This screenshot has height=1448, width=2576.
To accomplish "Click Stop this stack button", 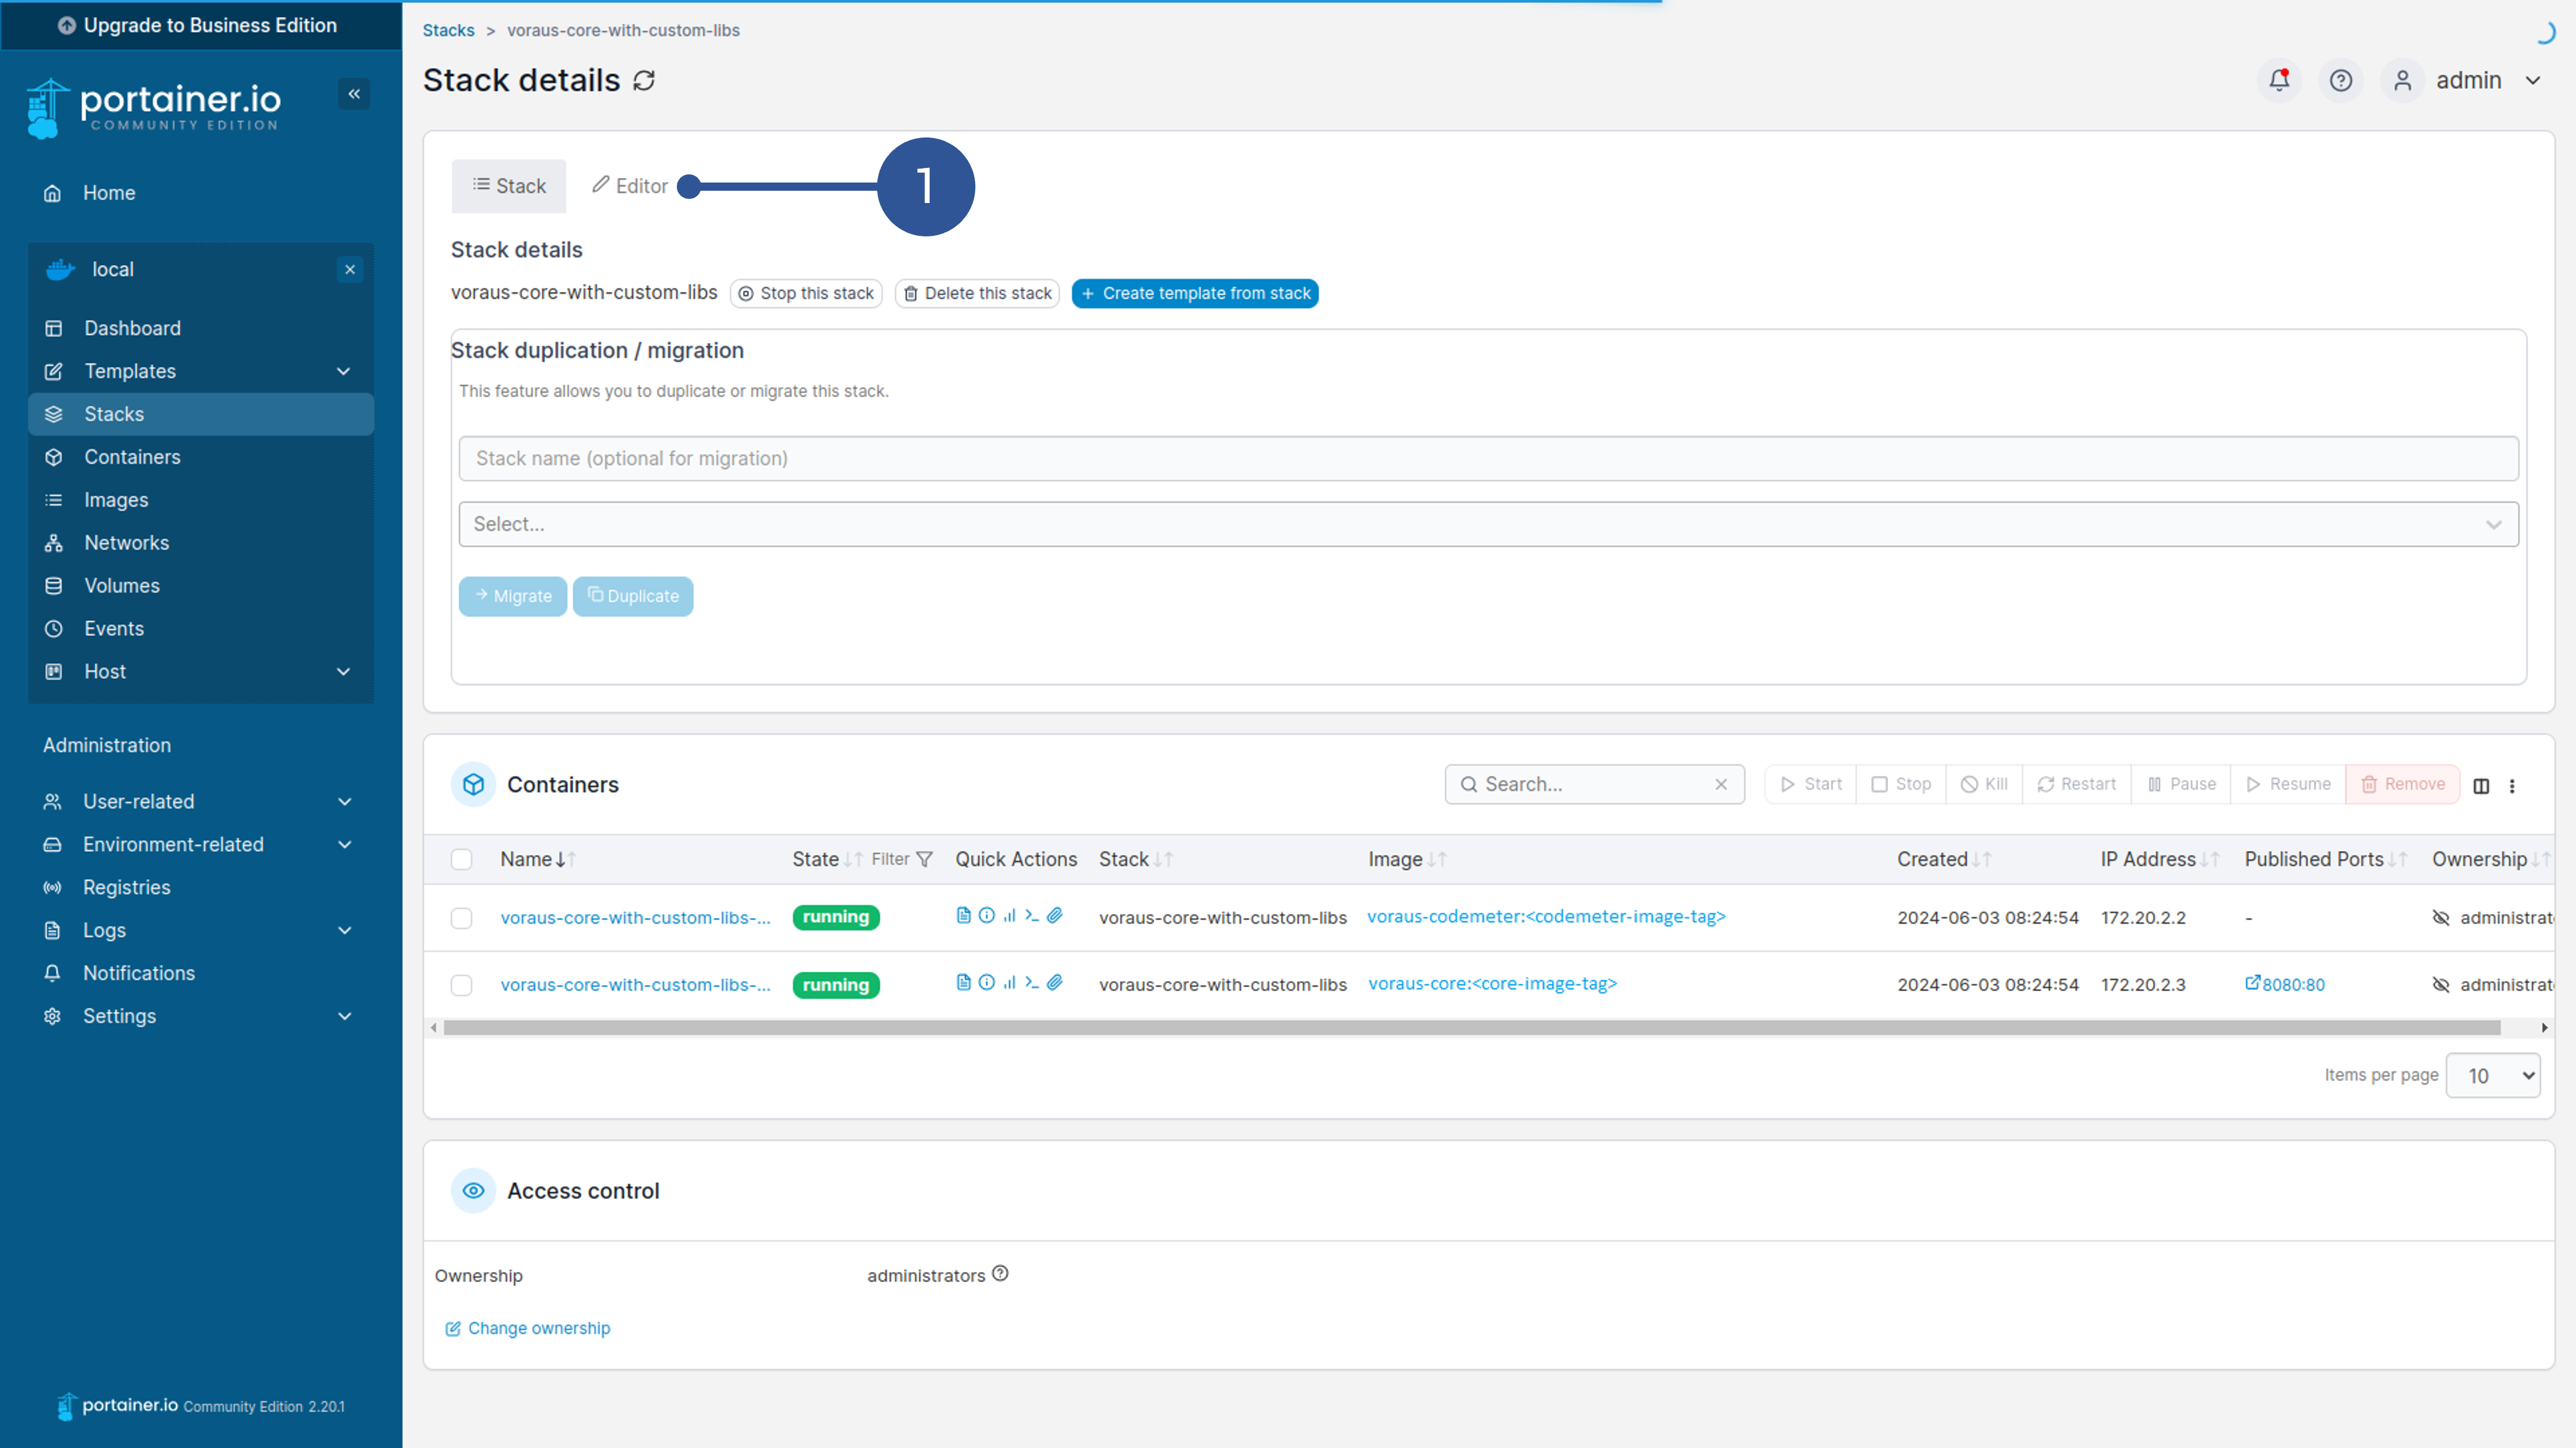I will pos(806,293).
